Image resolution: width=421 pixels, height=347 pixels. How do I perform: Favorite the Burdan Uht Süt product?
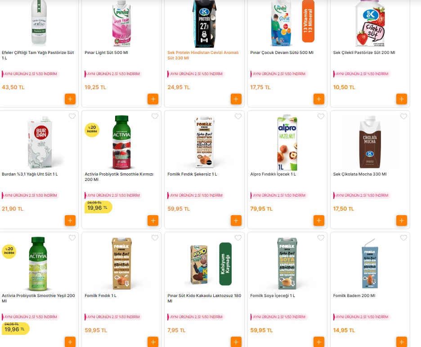tap(72, 116)
